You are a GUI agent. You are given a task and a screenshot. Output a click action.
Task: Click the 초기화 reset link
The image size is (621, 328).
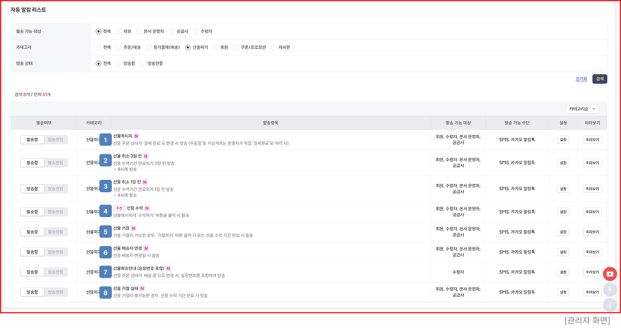pyautogui.click(x=581, y=79)
